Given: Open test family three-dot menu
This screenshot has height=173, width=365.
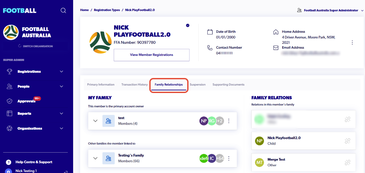Looking at the screenshot, I should [229, 121].
